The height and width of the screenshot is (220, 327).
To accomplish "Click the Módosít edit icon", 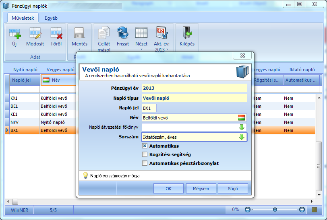I will [35, 33].
